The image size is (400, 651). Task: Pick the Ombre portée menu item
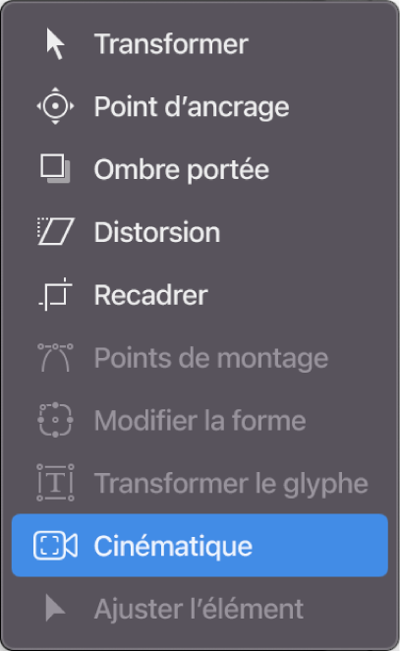pos(182,170)
